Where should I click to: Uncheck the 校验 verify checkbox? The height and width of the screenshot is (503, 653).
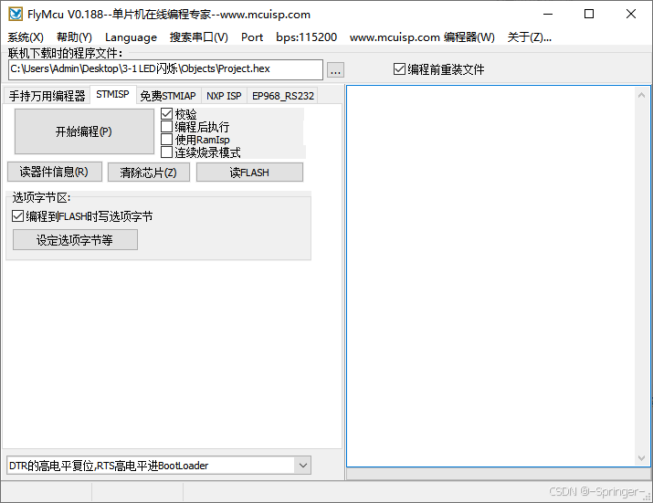pos(166,114)
